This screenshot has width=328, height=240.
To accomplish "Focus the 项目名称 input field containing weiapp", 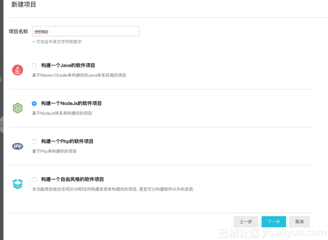I will tap(85, 31).
